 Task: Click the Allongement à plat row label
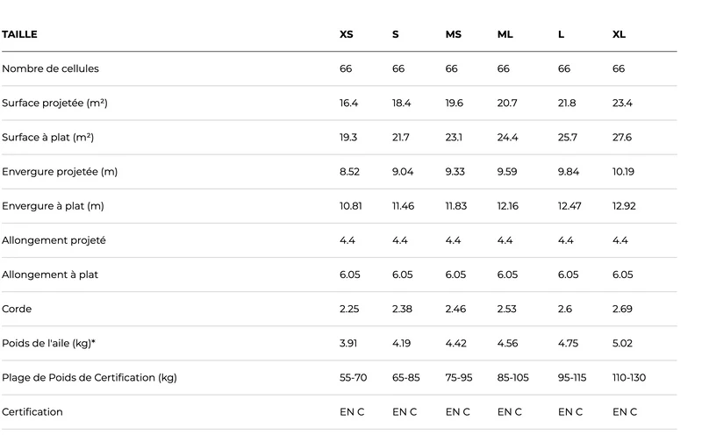[x=50, y=275]
